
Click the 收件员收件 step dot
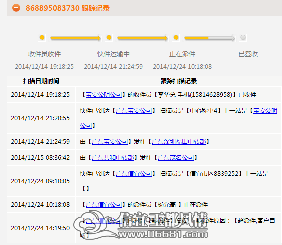tap(42, 38)
